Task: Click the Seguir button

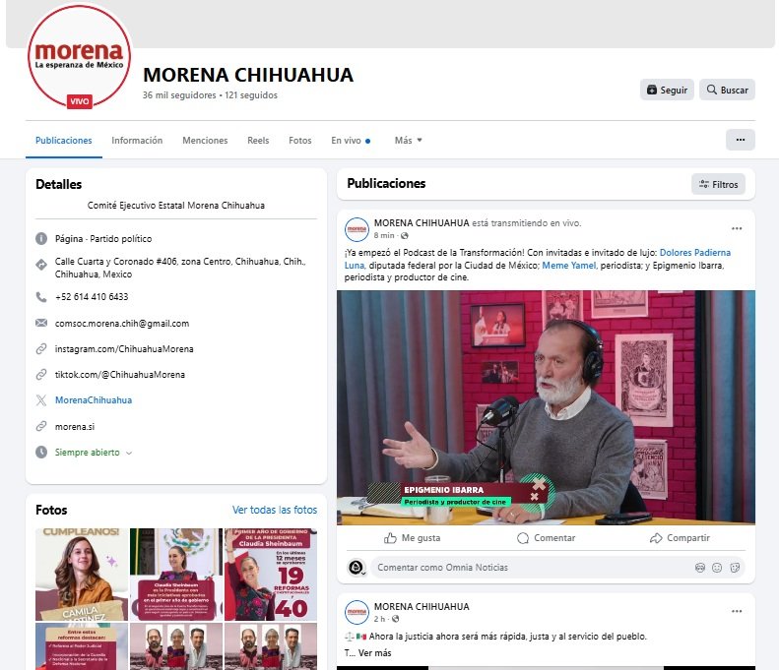Action: (667, 90)
